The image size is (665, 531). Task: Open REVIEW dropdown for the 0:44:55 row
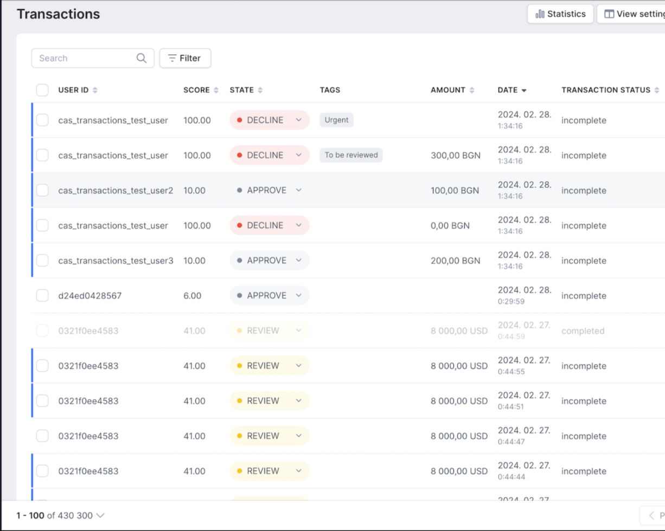(270, 366)
